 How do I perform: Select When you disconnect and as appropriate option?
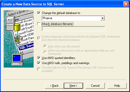(x=45, y=52)
